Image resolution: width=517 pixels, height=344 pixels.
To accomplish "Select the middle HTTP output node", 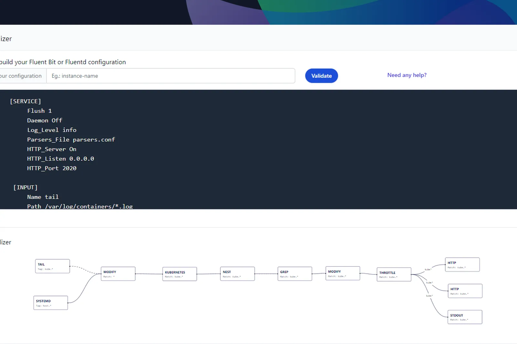I will [x=465, y=291].
